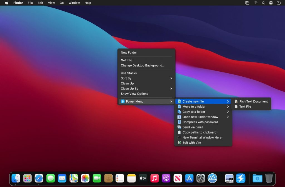Click the Compress with password lock icon
This screenshot has height=187, width=285.
pyautogui.click(x=179, y=122)
